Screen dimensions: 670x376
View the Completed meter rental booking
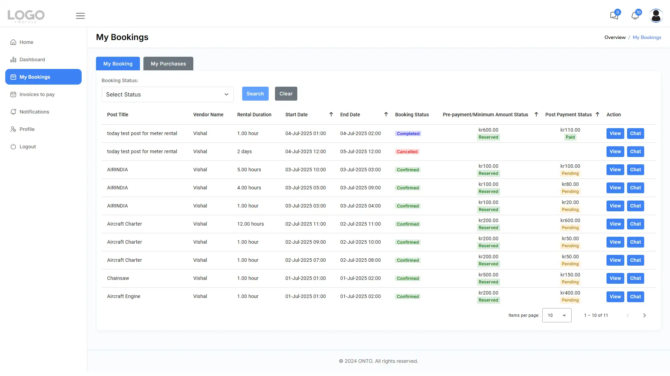[x=615, y=133]
